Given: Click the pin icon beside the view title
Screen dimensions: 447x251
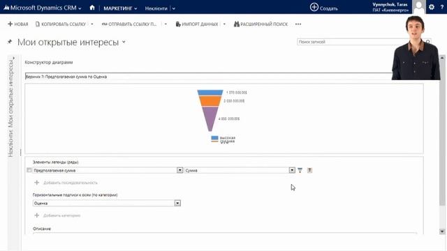Looking at the screenshot, I should tap(10, 42).
